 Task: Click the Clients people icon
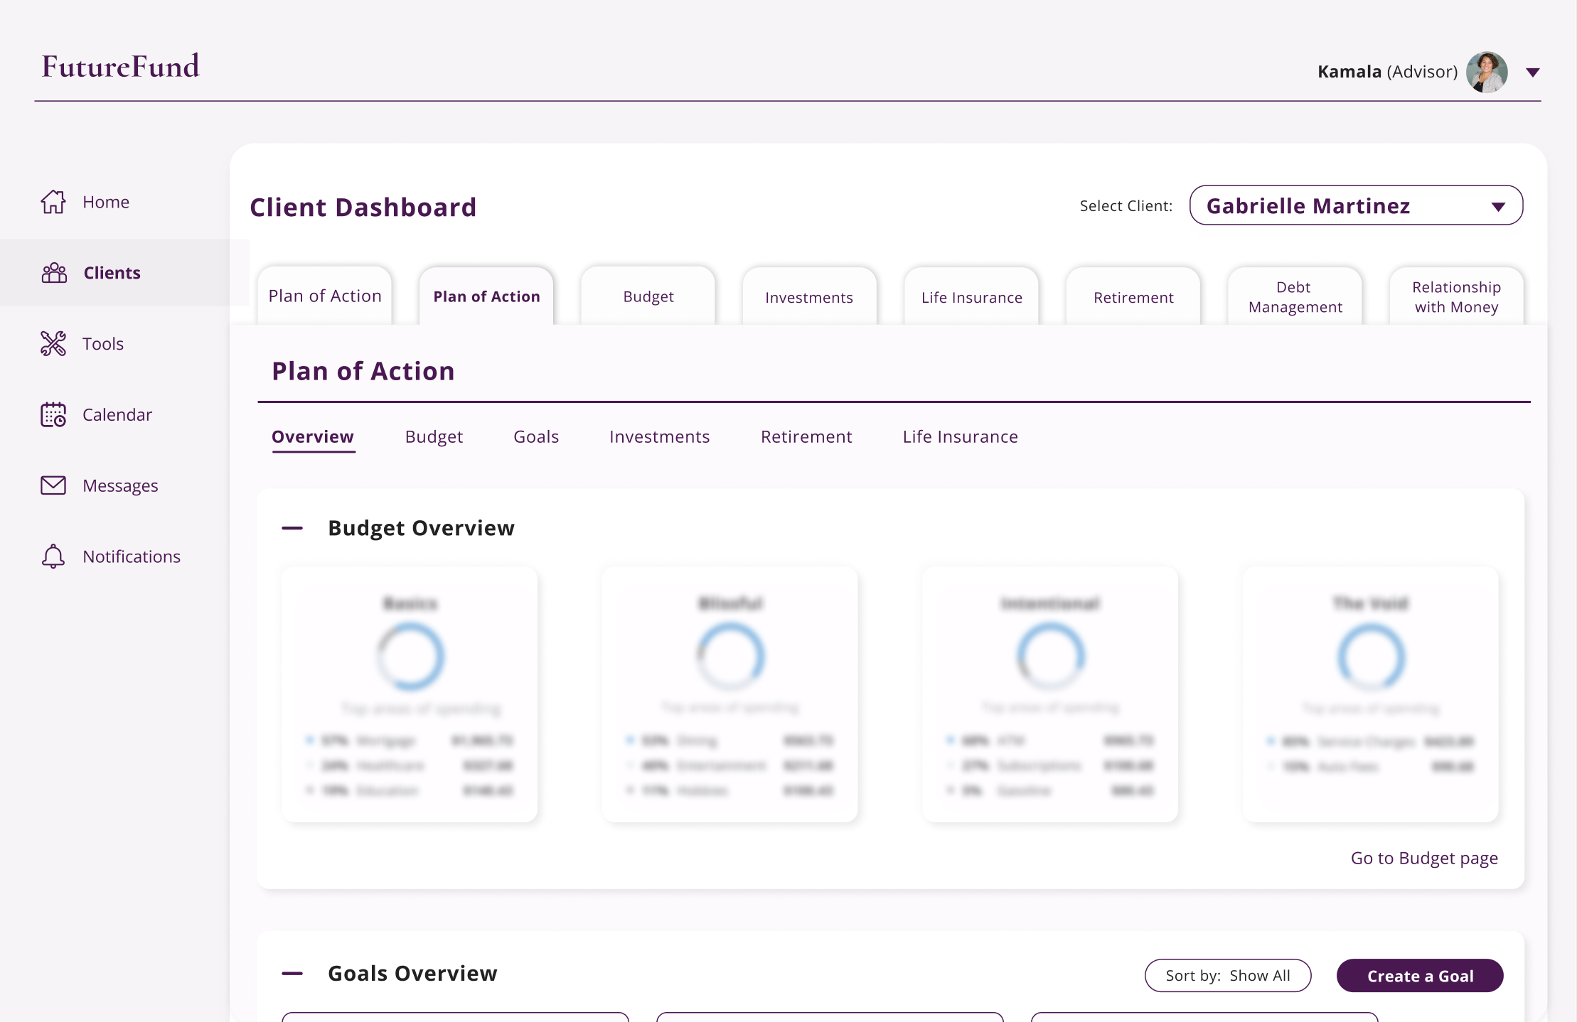click(x=54, y=273)
